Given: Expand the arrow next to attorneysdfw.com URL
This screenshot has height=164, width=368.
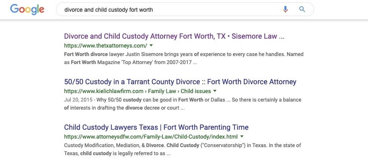Looking at the screenshot, I should (x=242, y=136).
